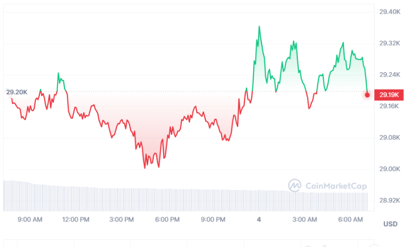Click the 29.20K opening price label

[x=17, y=92]
